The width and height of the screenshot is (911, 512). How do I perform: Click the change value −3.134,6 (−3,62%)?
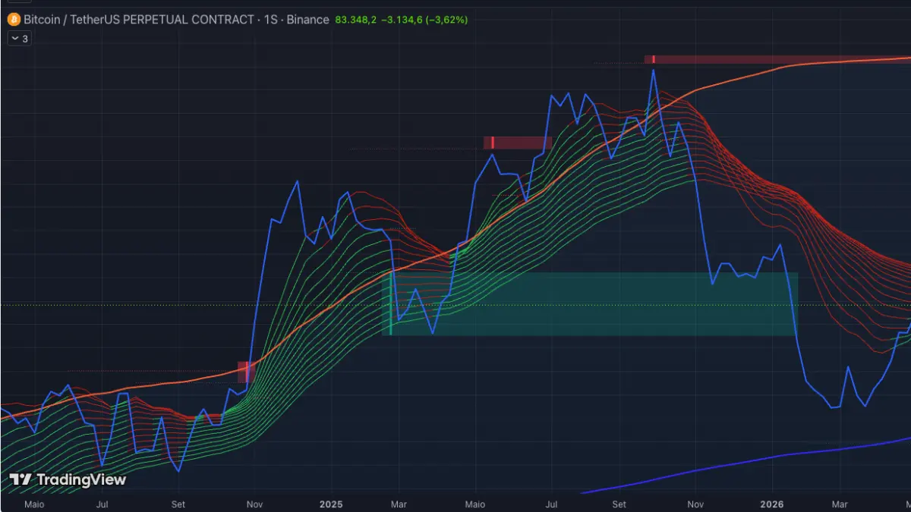pyautogui.click(x=425, y=20)
